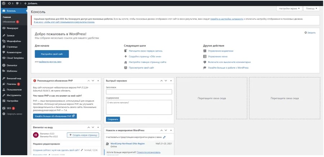Image resolution: width=324 pixels, height=157 pixels.
Task: Click the Добавить plus button in admin bar
Action: coord(31,4)
